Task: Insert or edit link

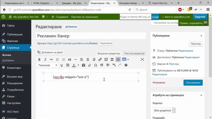Action: (x=100, y=59)
